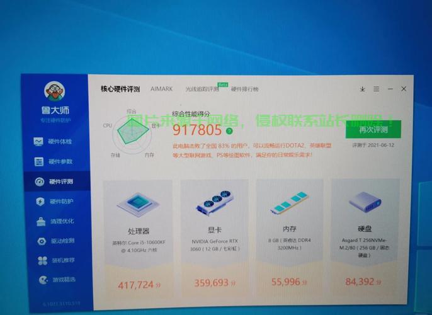Click the memory stick illustration
Screen dimensions: 432x315
(289, 203)
